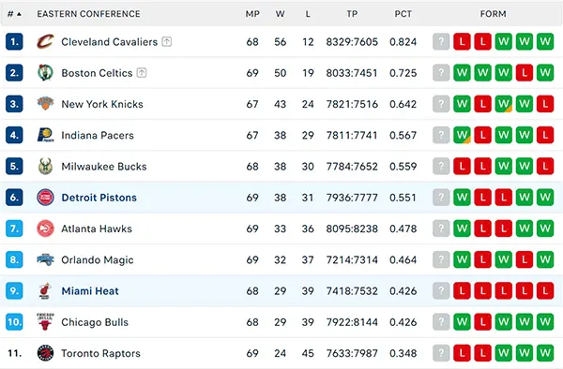
Task: Click the Milwaukee Bucks deer logo
Action: (45, 166)
